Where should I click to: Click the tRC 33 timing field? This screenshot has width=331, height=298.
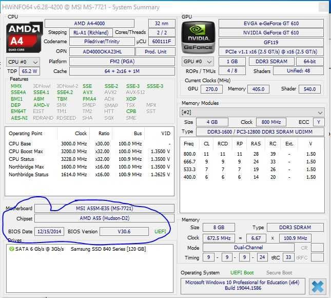288,257
